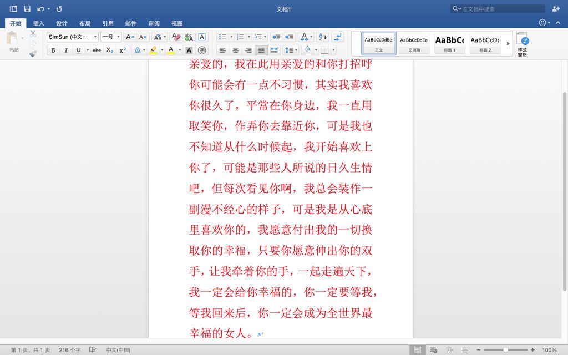This screenshot has width=568, height=355.
Task: Click the increase indent icon
Action: [289, 37]
